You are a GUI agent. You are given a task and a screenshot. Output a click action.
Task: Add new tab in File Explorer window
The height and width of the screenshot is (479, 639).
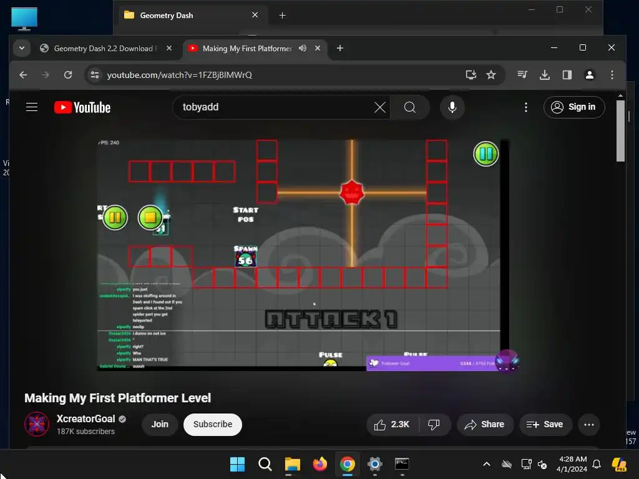[x=283, y=16]
